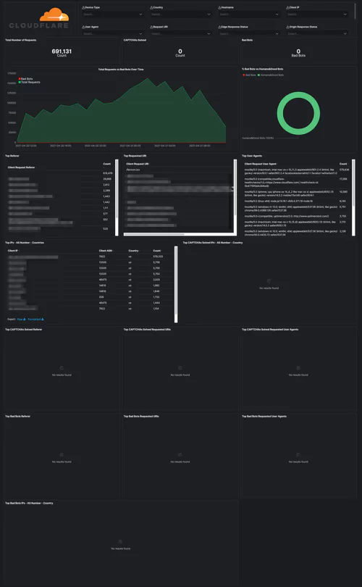The height and width of the screenshot is (587, 362).
Task: Select cloudflare healthcheck user agent row
Action: [297, 183]
